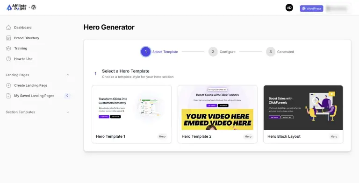The width and height of the screenshot is (359, 183).
Task: Click the Hero tag on Hero Black Layout
Action: point(334,137)
